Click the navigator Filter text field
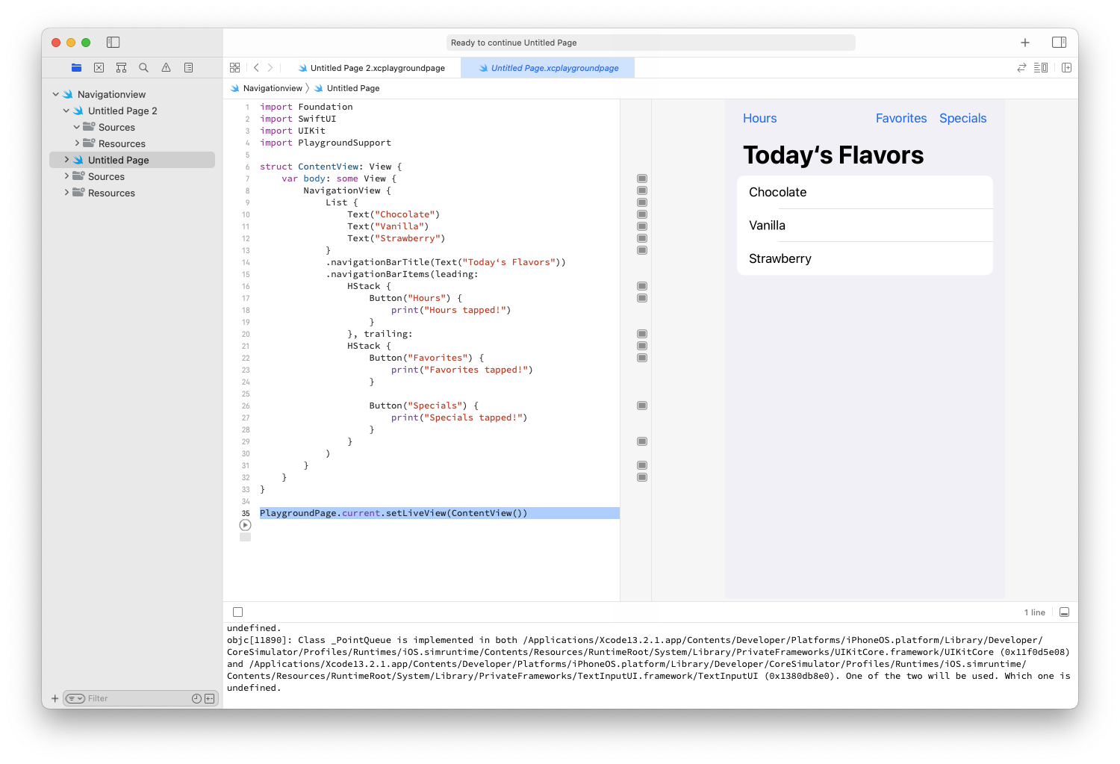The image size is (1120, 764). (138, 698)
